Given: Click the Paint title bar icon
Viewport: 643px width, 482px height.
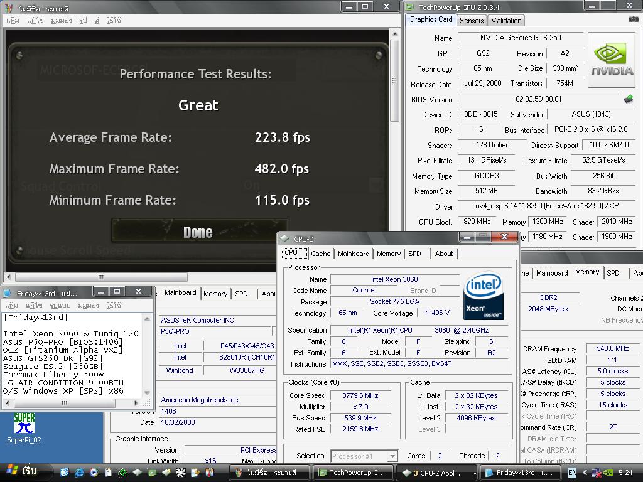Looking at the screenshot, I should click(x=9, y=8).
